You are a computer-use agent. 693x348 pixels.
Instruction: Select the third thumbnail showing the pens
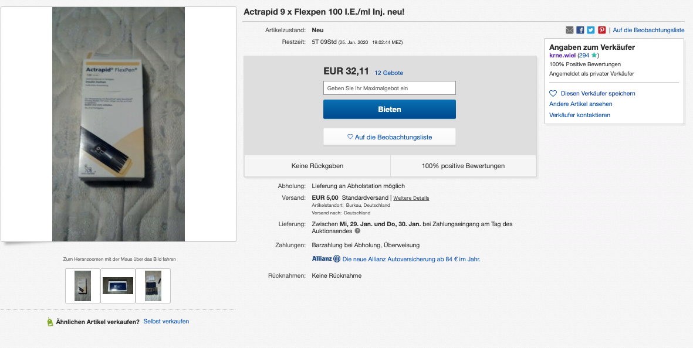click(x=153, y=285)
